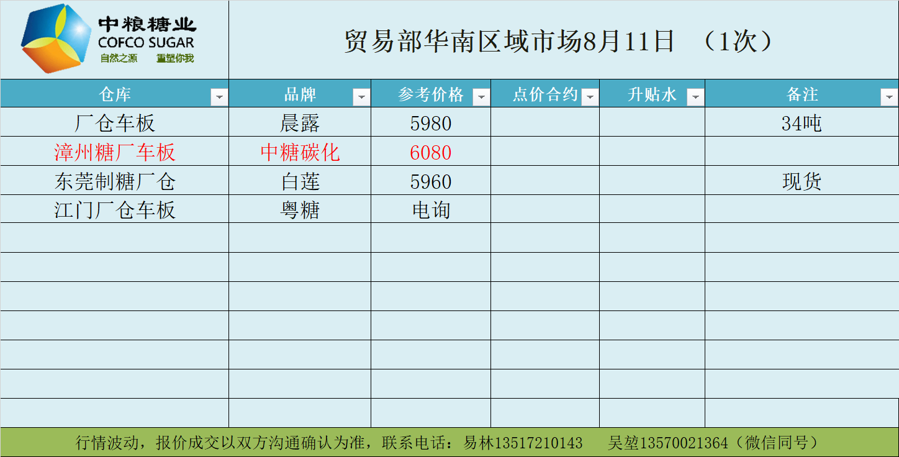Expand the 升贴水 column filter
The width and height of the screenshot is (899, 457).
695,97
